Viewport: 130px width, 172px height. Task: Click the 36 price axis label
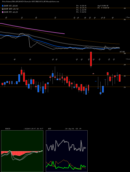pos(125,20)
